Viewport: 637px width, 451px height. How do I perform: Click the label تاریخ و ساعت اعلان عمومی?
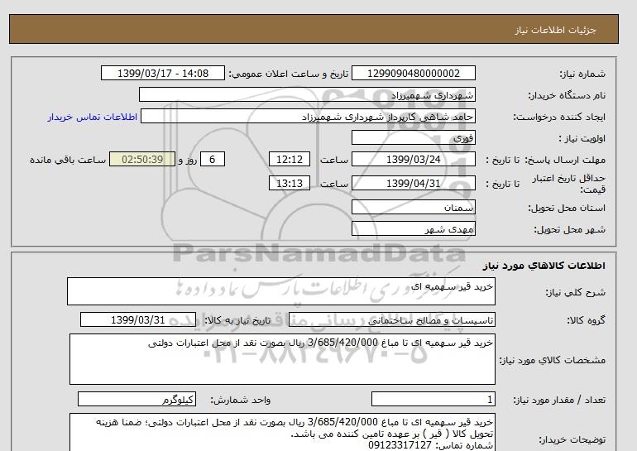pos(289,74)
